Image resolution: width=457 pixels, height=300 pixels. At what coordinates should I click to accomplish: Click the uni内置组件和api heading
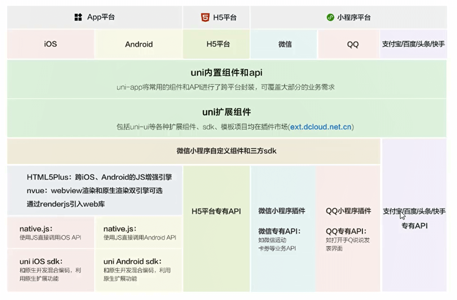coord(226,73)
